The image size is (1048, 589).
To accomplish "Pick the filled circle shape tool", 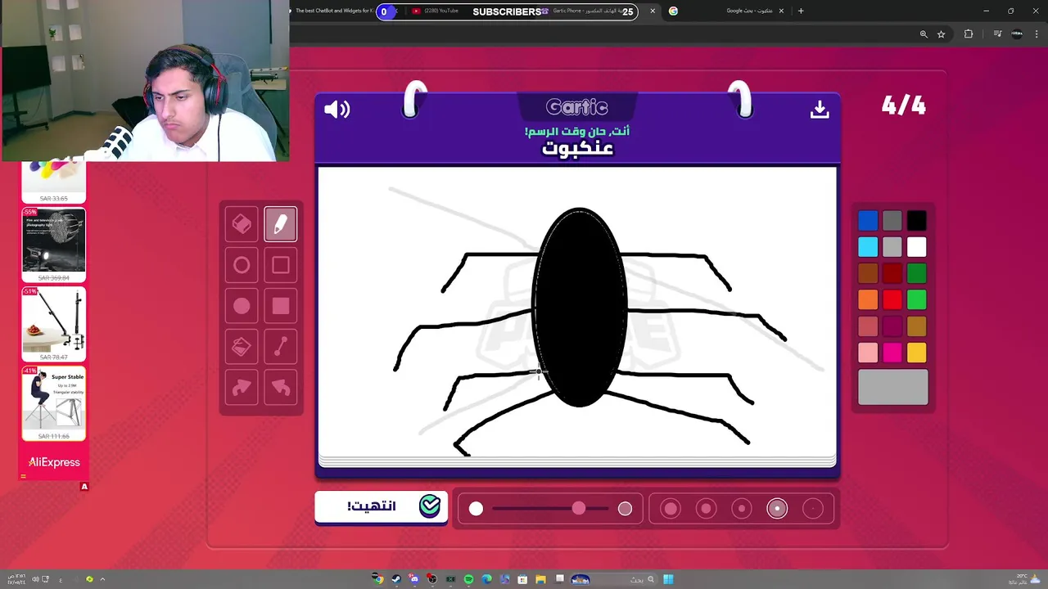I will 242,306.
